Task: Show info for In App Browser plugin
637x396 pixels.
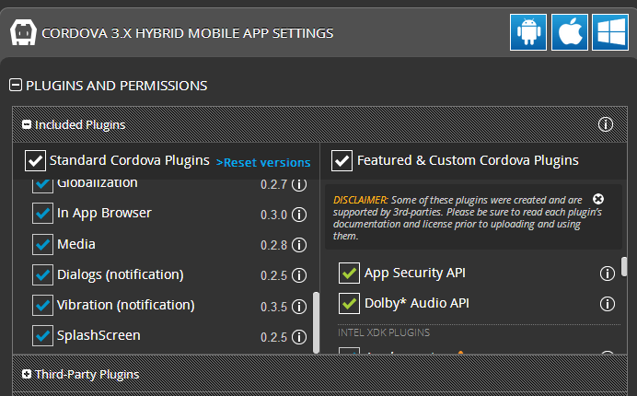Action: click(299, 215)
